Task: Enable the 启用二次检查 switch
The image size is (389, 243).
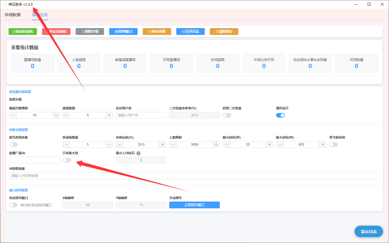Action: click(x=227, y=115)
